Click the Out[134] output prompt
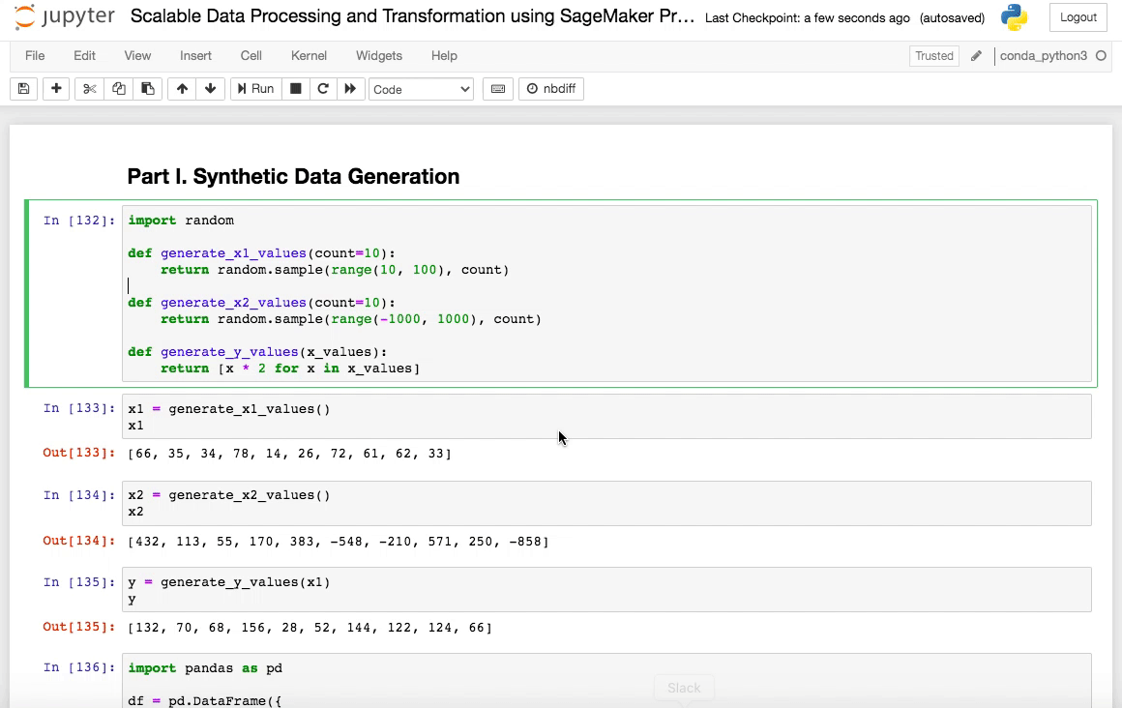Viewport: 1122px width, 708px height. pos(78,541)
